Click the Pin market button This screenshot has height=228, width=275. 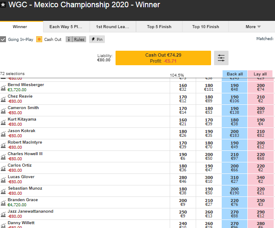point(97,39)
